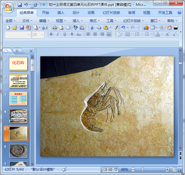This screenshot has width=185, height=175.
Task: Click the 48% zoom level button
Action: pyautogui.click(x=124, y=169)
